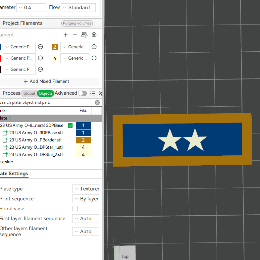The width and height of the screenshot is (260, 260).
Task: Select 23 US Army O...DPStar_1.stl part
Action: pos(36,147)
